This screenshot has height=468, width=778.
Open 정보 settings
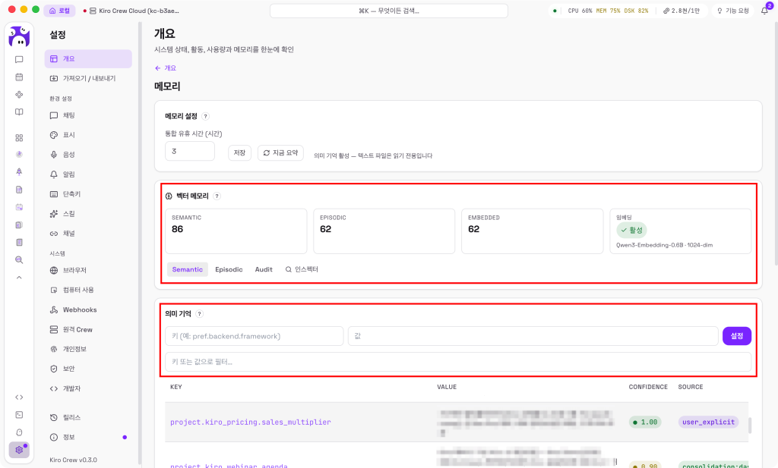[88, 438]
